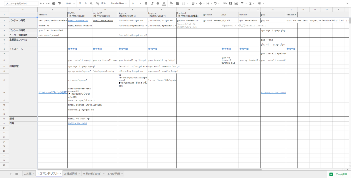Create a filter
The image size is (351, 178).
[242, 3]
